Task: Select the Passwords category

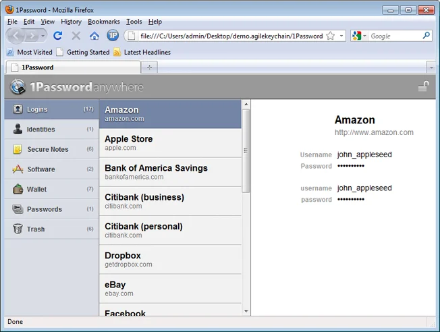Action: 52,209
